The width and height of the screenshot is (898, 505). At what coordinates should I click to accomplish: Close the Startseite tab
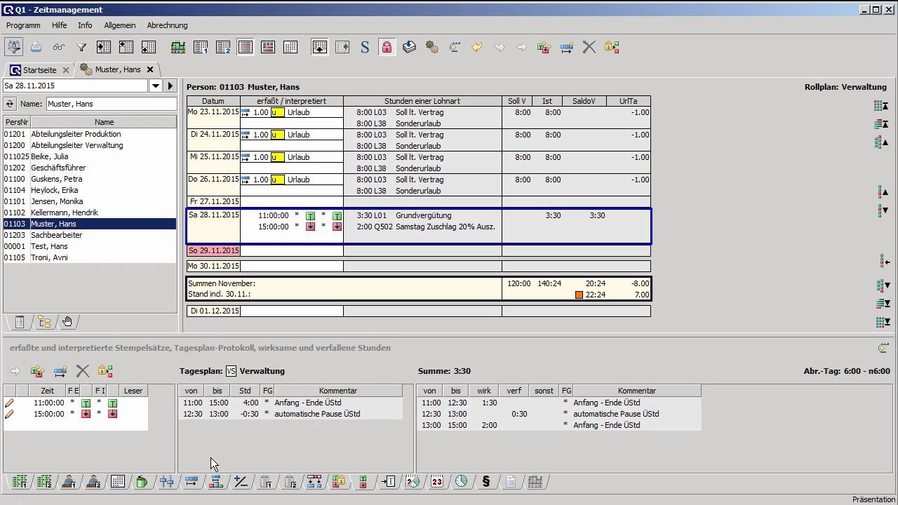66,70
